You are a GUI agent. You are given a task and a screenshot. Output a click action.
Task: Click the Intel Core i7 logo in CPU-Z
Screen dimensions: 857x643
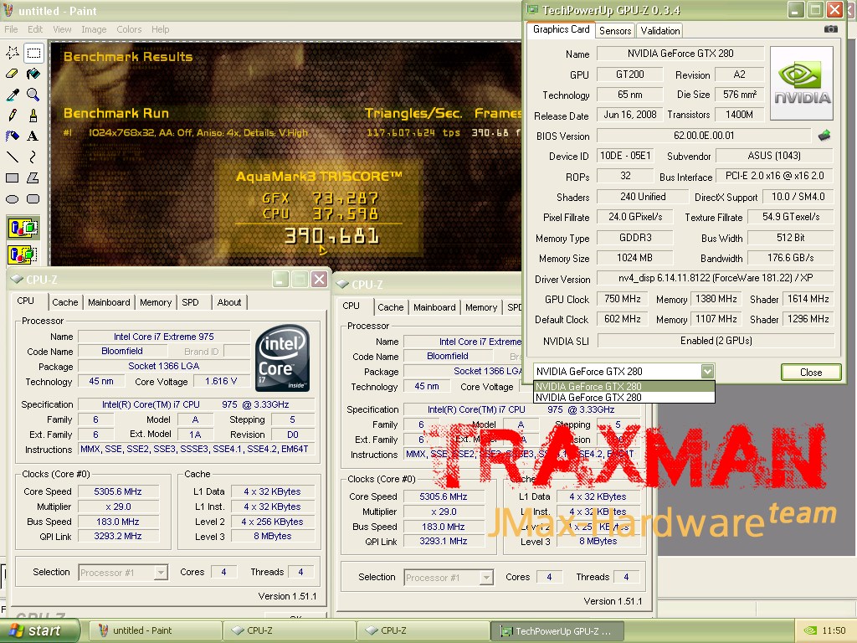(x=282, y=358)
